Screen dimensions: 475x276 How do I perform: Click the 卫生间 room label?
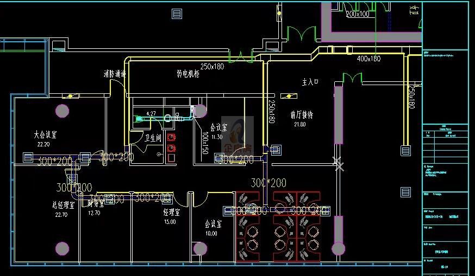pyautogui.click(x=153, y=138)
